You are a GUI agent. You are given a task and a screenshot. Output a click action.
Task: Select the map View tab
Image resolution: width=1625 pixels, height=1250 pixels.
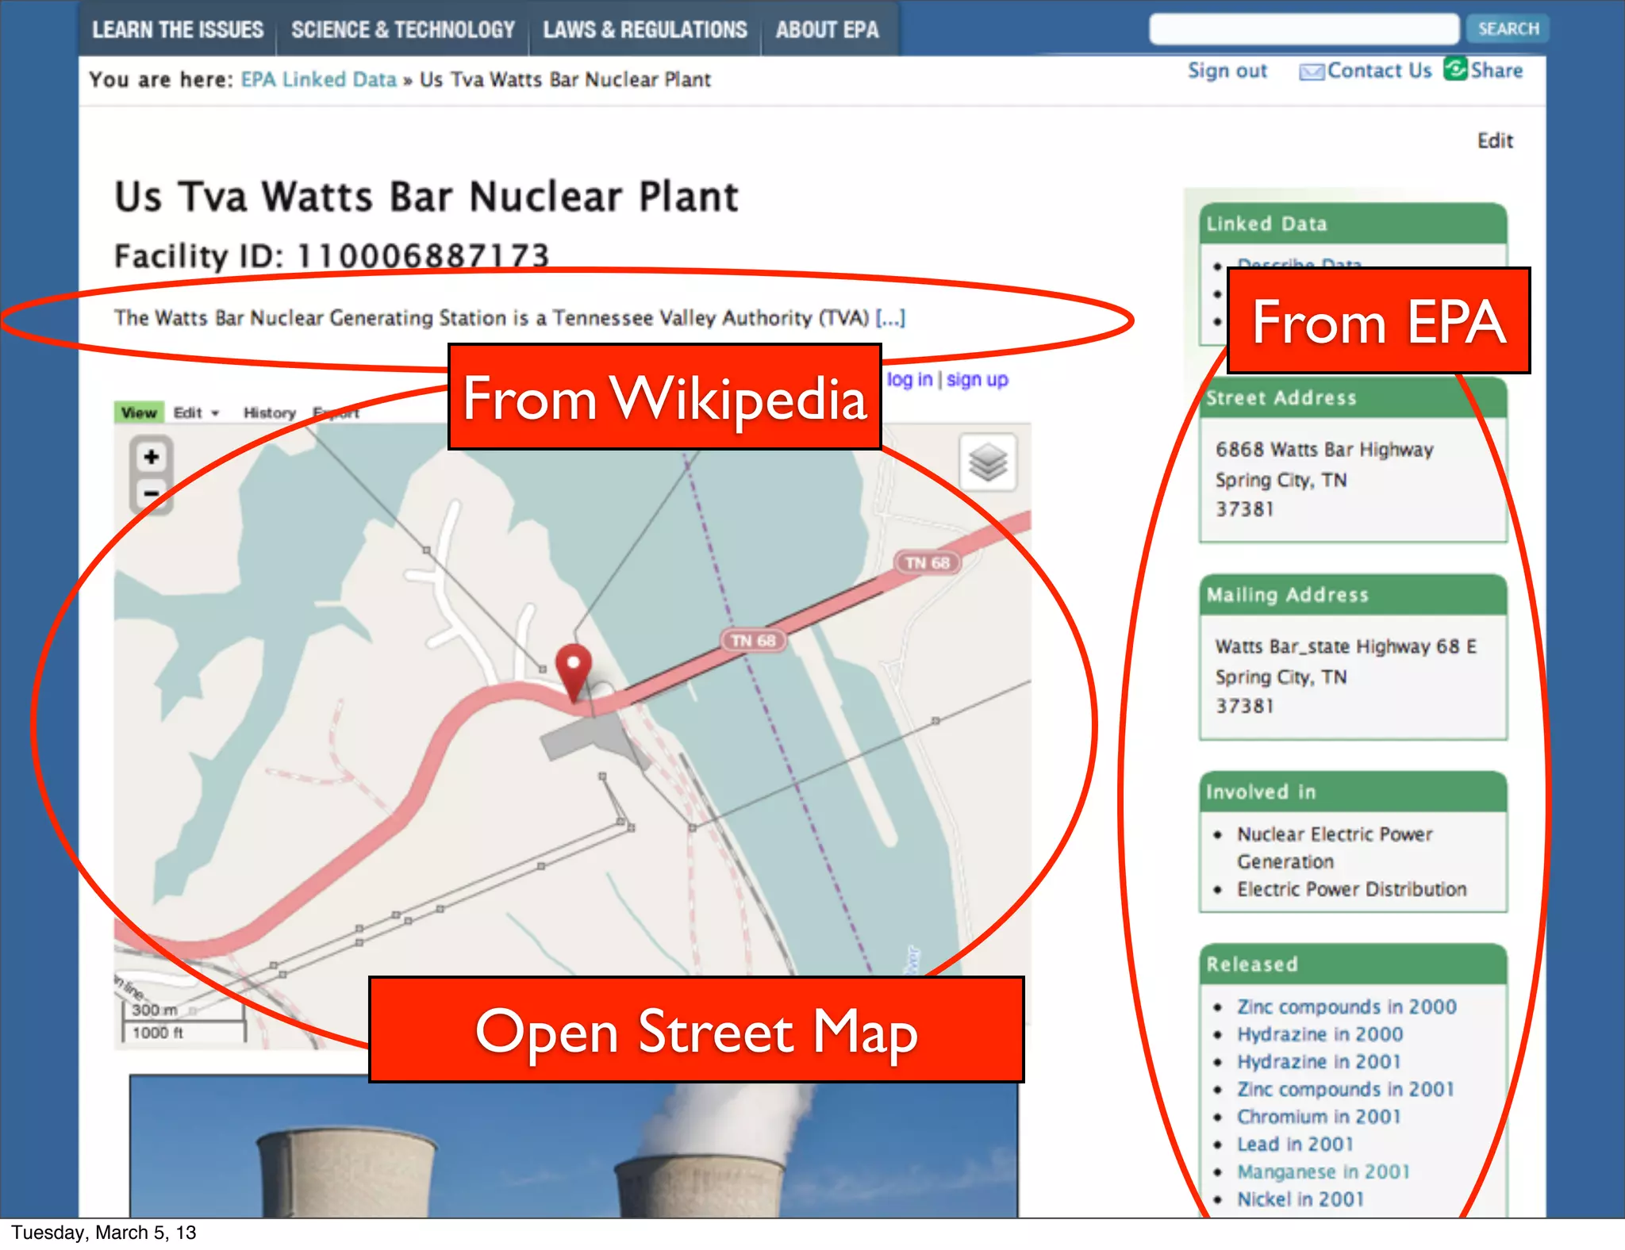pos(139,412)
